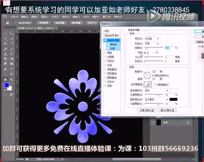The width and height of the screenshot is (204, 162).
Task: Click the lock icon on 背景 layer
Action: click(x=188, y=122)
